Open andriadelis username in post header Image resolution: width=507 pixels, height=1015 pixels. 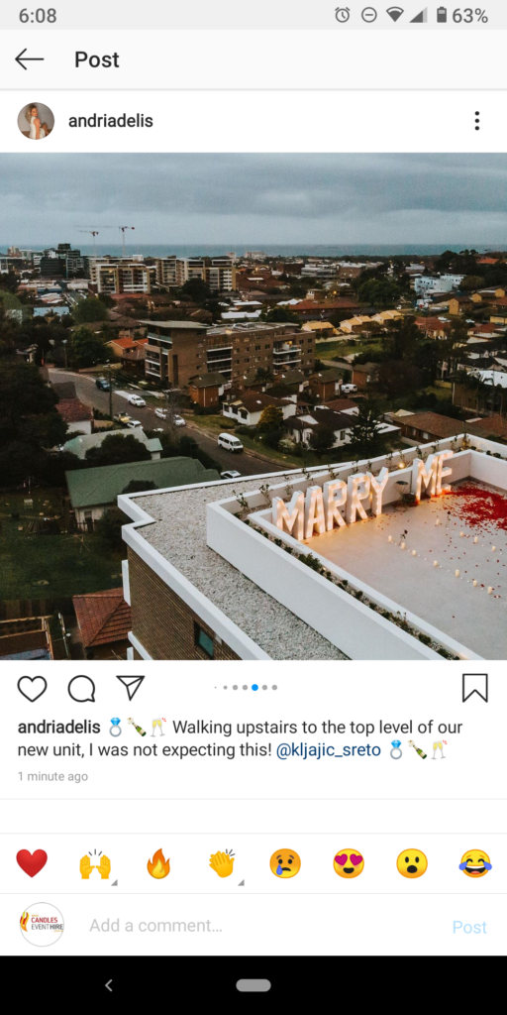[111, 121]
